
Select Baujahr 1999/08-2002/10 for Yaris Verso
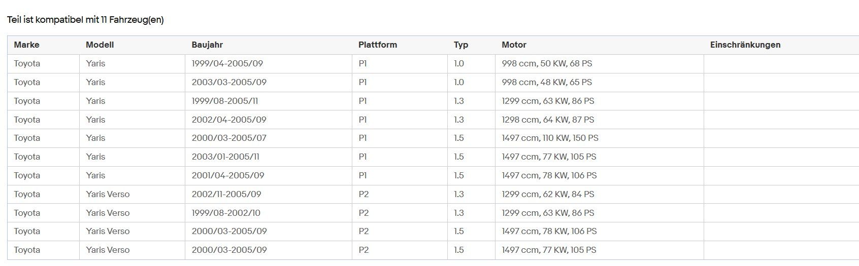pyautogui.click(x=226, y=213)
